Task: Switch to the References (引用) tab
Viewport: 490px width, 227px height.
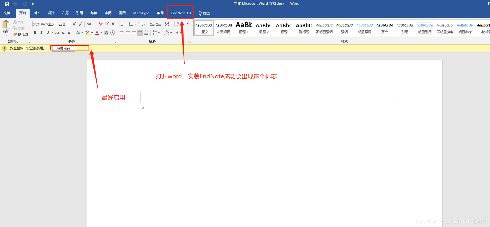Action: coord(80,13)
